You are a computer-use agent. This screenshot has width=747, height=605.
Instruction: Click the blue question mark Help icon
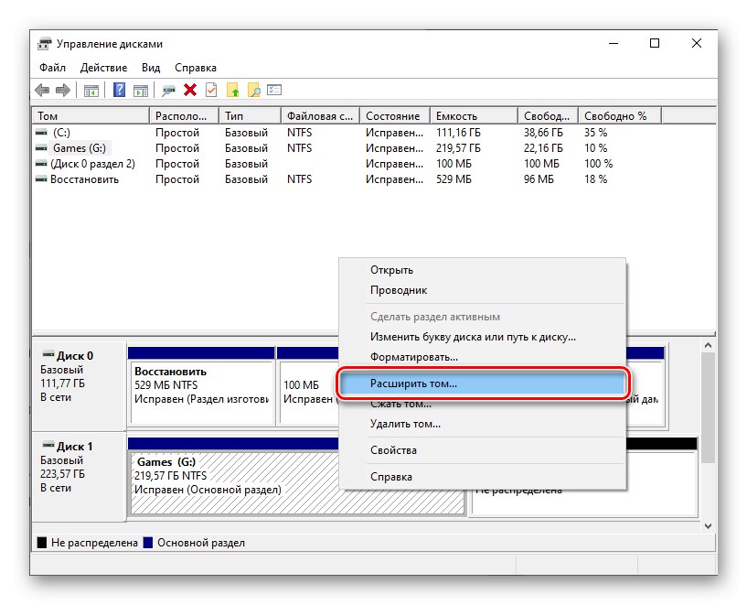119,90
